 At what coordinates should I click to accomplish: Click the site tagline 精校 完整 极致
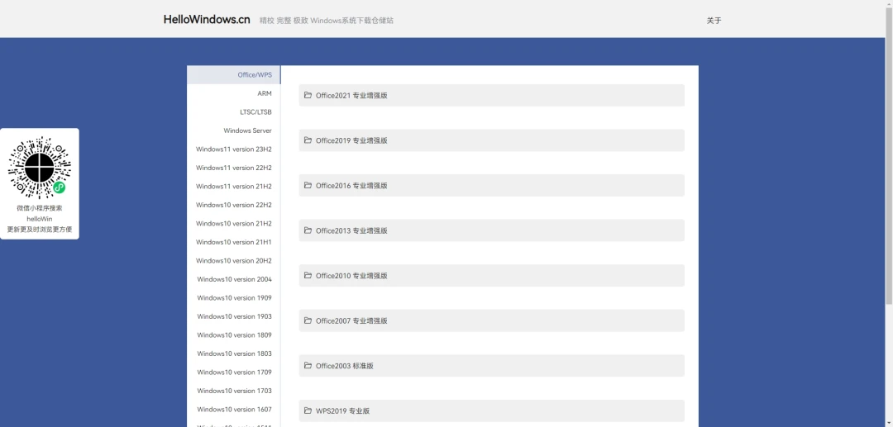[284, 21]
